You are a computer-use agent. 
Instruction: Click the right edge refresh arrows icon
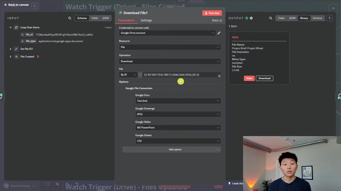[x=339, y=96]
